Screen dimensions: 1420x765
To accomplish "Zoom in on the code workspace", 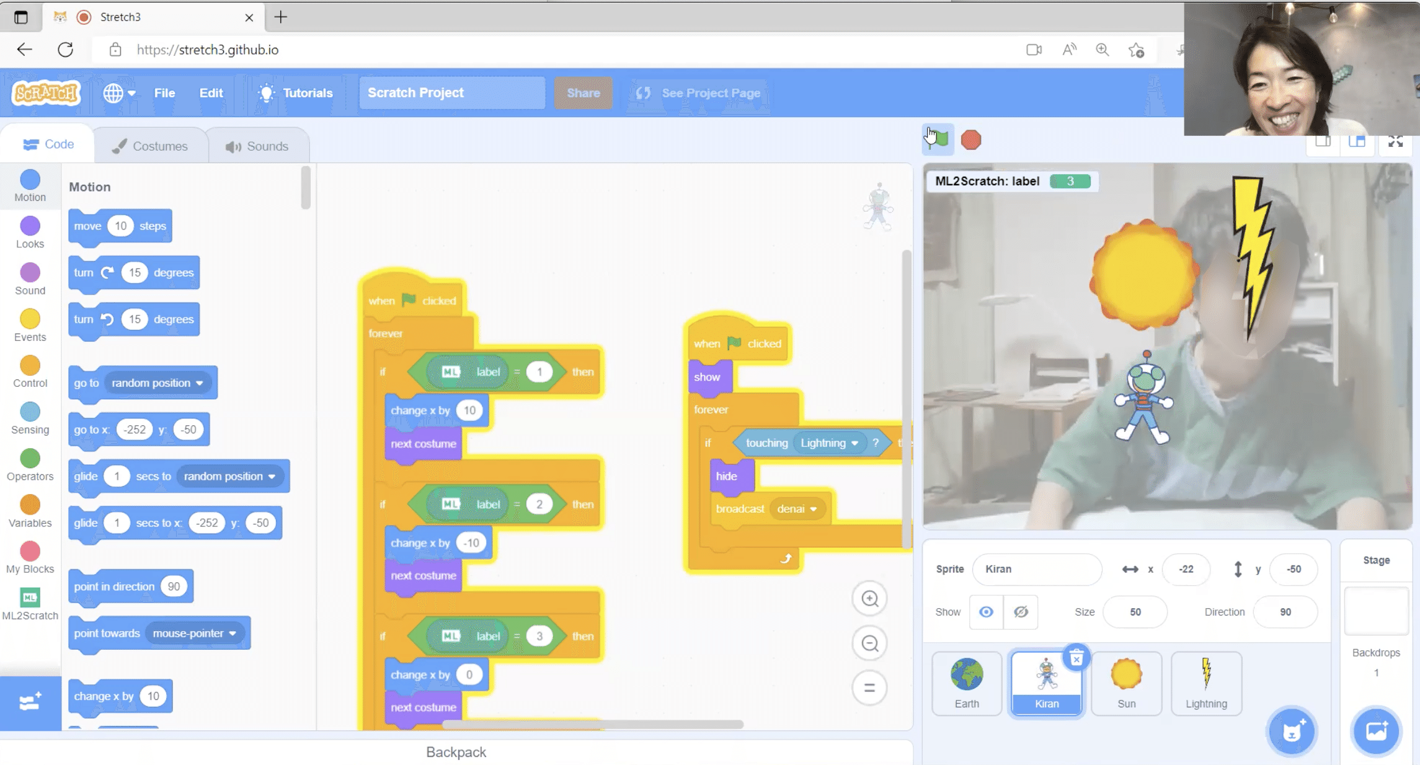I will [869, 598].
